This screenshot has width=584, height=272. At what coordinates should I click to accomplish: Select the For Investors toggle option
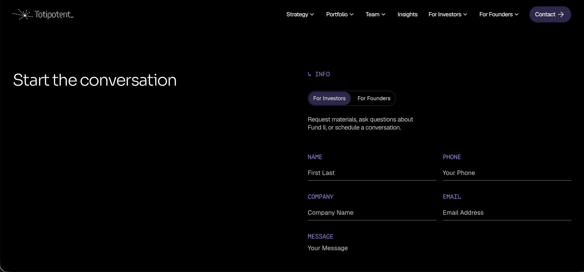[x=329, y=98]
